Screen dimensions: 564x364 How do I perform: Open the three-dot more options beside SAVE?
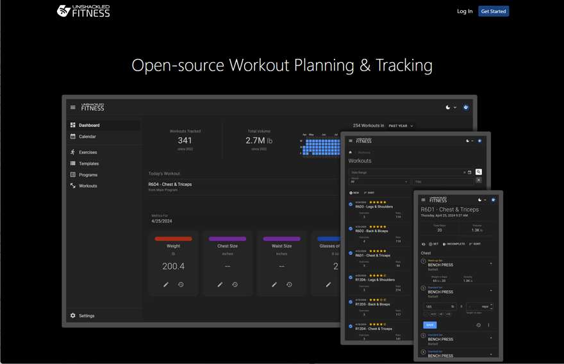pos(488,325)
